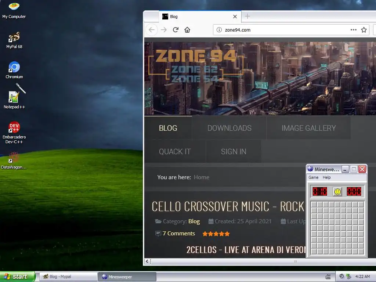The image size is (376, 282).
Task: Go back in the browser
Action: click(x=152, y=30)
